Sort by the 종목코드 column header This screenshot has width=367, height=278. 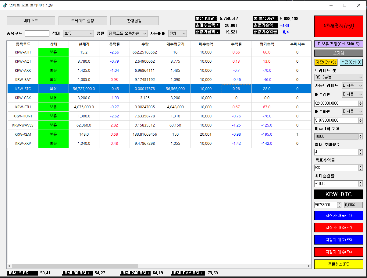(23, 44)
